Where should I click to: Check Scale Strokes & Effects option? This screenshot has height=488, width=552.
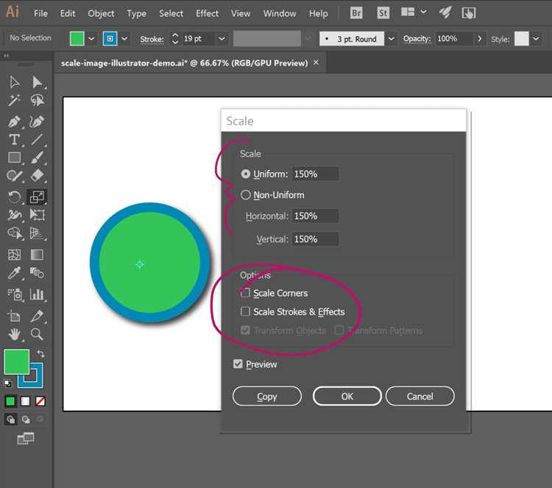[245, 311]
